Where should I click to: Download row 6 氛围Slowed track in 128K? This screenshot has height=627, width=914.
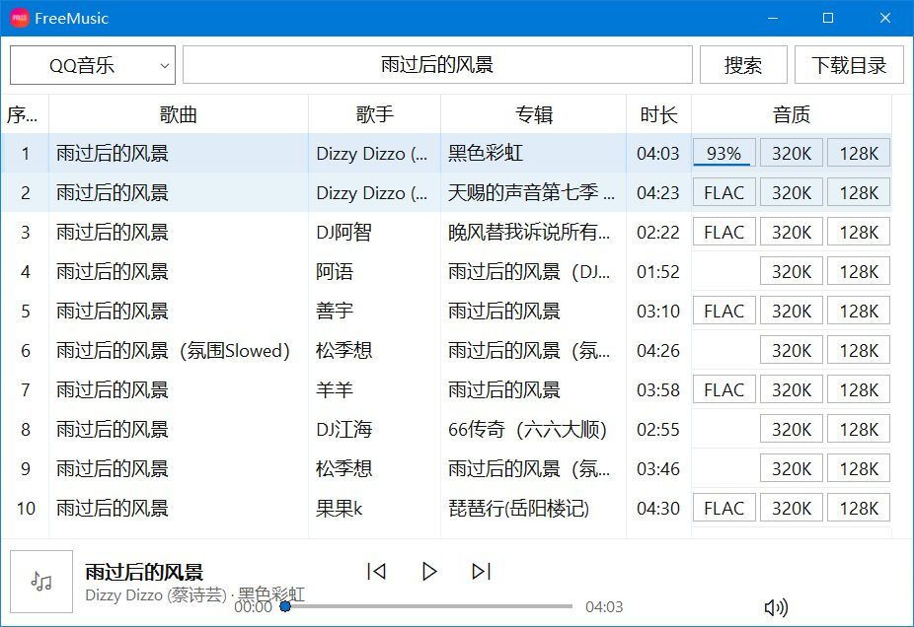tap(859, 350)
